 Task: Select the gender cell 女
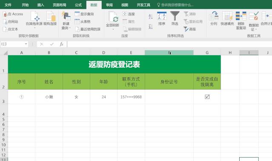click(76, 97)
